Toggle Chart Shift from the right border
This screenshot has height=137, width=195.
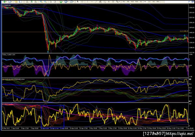(55, 2)
